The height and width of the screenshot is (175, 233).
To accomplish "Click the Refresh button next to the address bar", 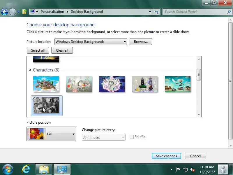I will coord(157,12).
